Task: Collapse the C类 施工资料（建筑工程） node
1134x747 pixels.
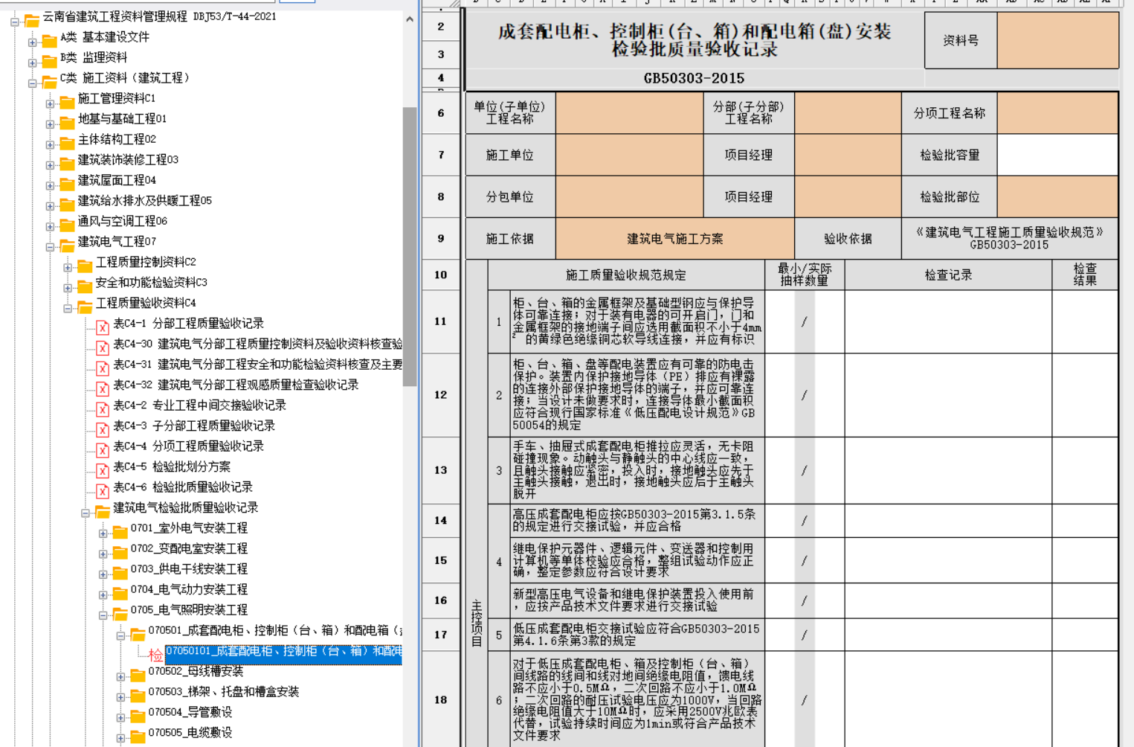Action: tap(33, 83)
